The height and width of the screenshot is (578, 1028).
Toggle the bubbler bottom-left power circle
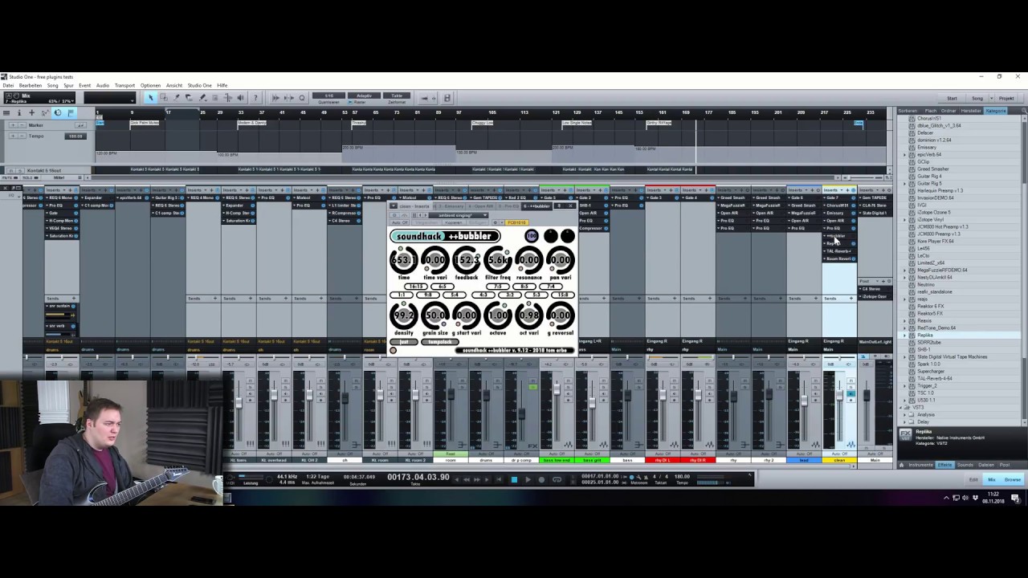[393, 350]
